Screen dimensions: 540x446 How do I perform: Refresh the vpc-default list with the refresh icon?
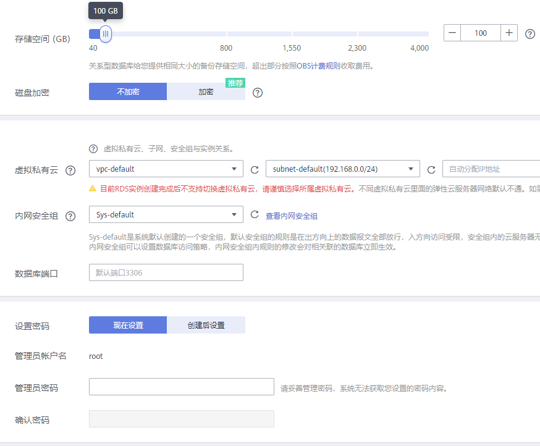(x=253, y=169)
